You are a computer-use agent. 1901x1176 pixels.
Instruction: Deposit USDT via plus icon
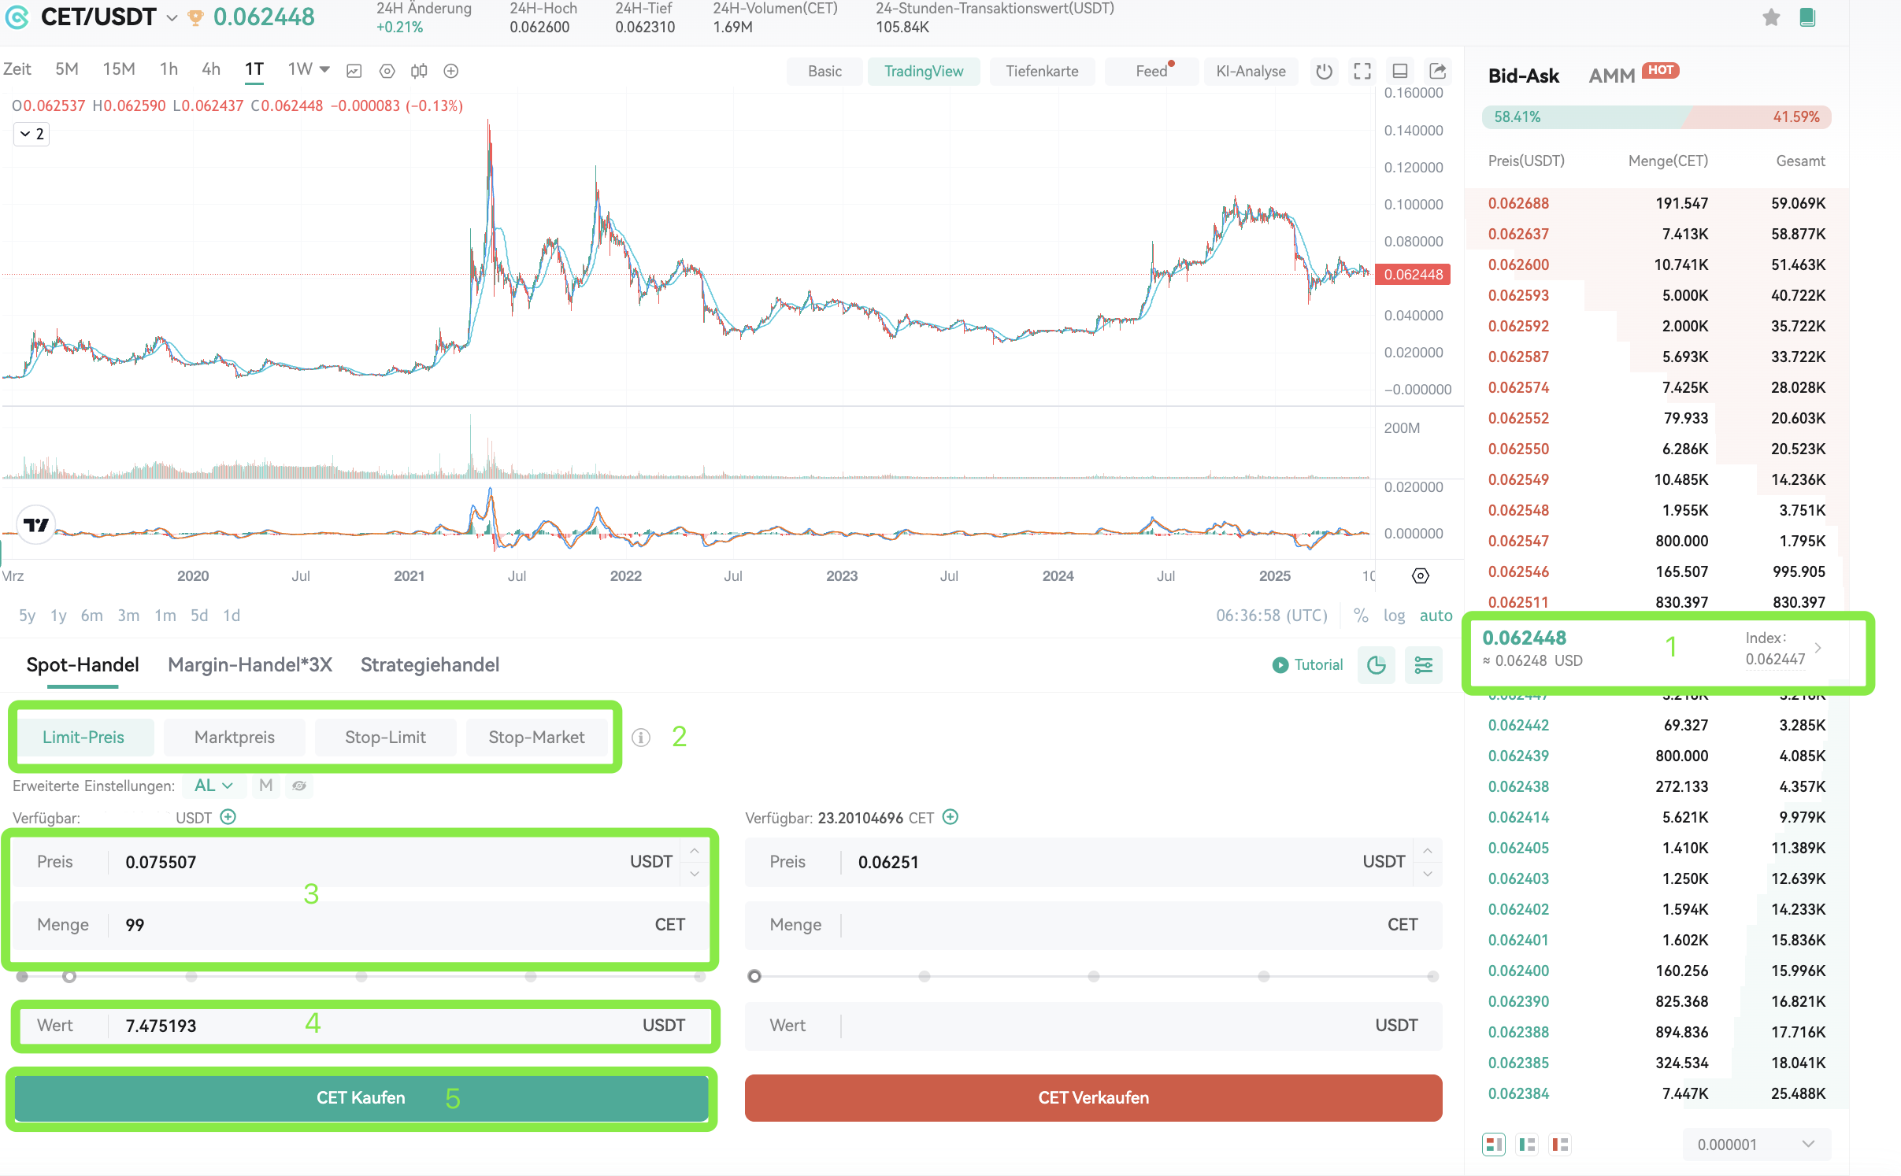point(228,817)
